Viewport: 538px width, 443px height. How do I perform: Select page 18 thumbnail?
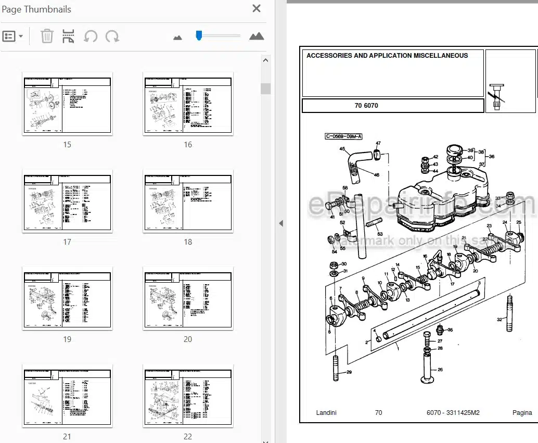[x=188, y=201]
